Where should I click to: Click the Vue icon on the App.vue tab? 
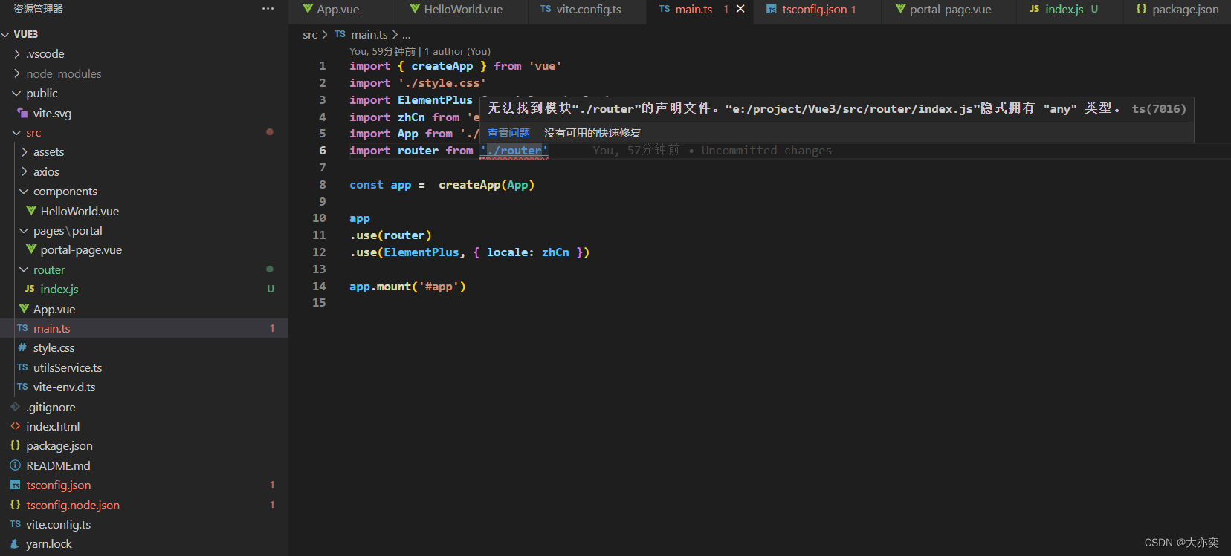click(x=308, y=9)
